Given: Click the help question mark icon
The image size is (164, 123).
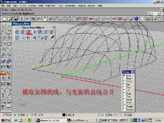Looking at the screenshot, I should (160, 19).
